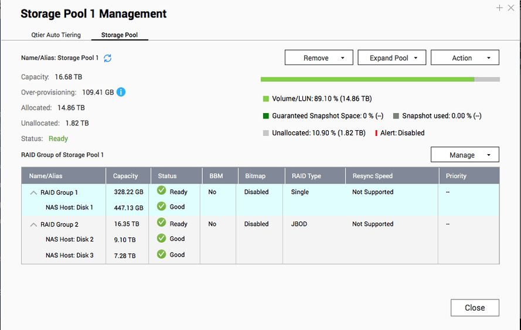Collapse RAID Group 2 row
521x330 pixels.
tap(33, 224)
